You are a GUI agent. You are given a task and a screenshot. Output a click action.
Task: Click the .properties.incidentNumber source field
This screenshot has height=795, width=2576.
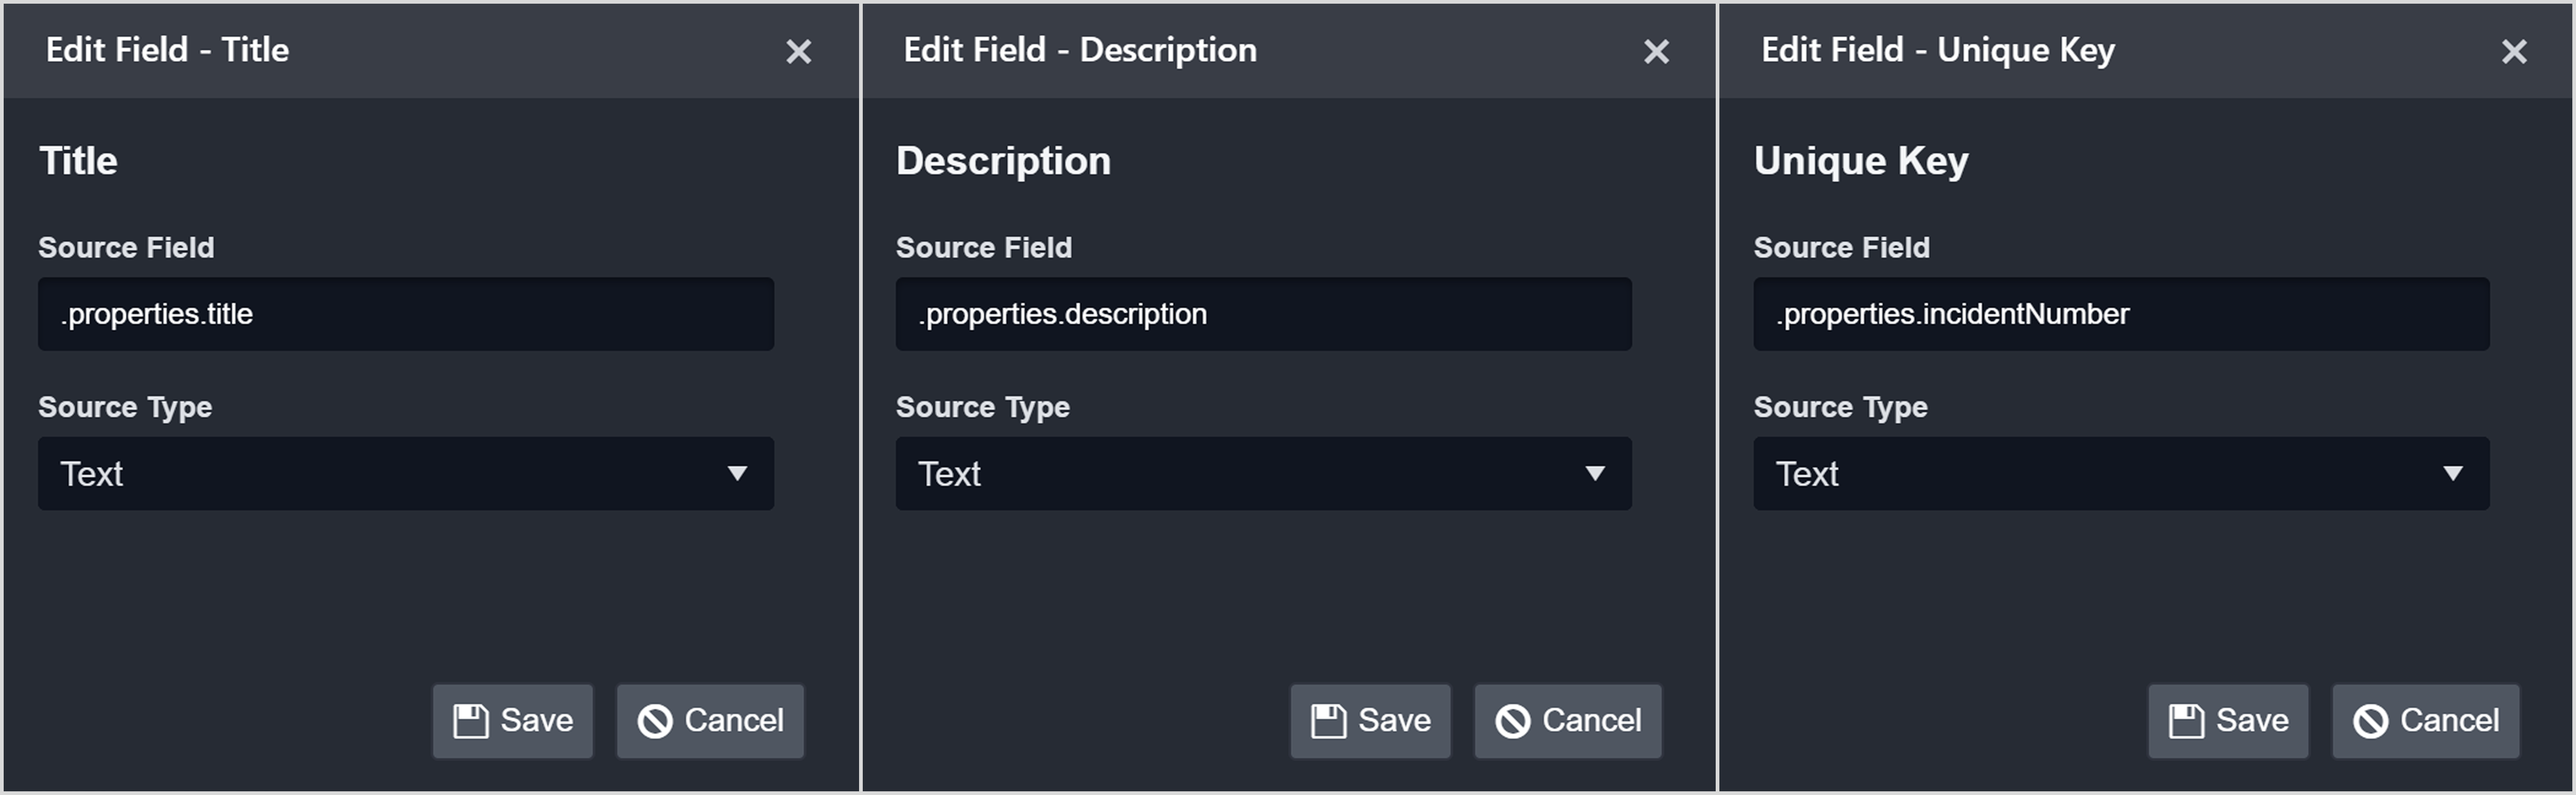(2121, 314)
